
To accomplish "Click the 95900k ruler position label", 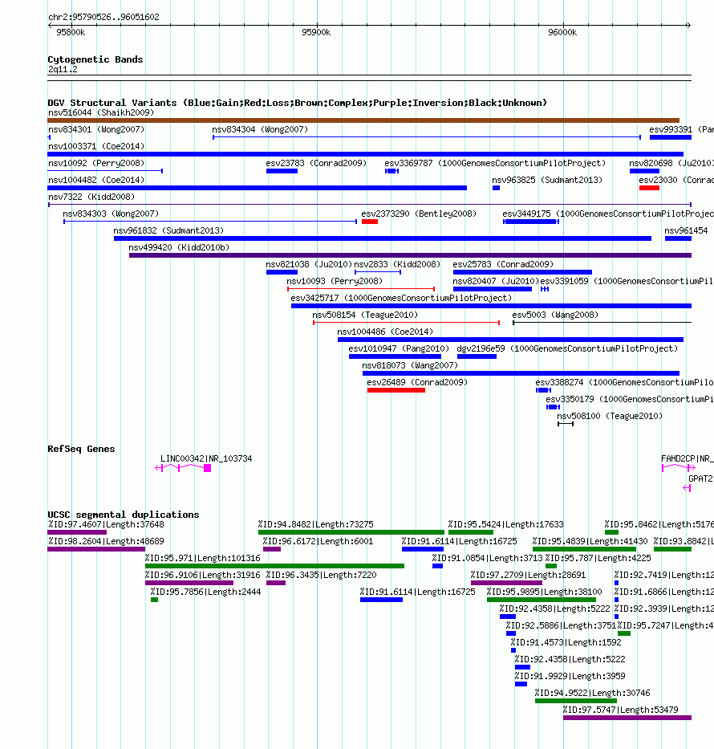I will 316,32.
